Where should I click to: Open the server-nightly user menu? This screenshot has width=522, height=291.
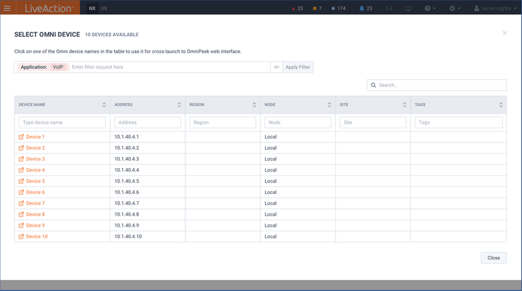495,8
